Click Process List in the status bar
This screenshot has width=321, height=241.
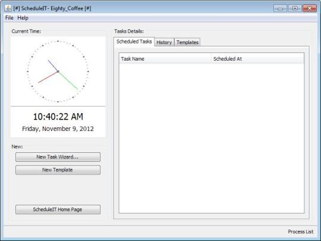[301, 231]
